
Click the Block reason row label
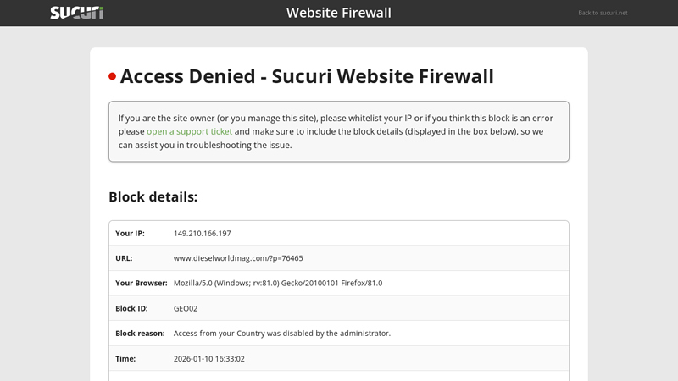(x=140, y=333)
